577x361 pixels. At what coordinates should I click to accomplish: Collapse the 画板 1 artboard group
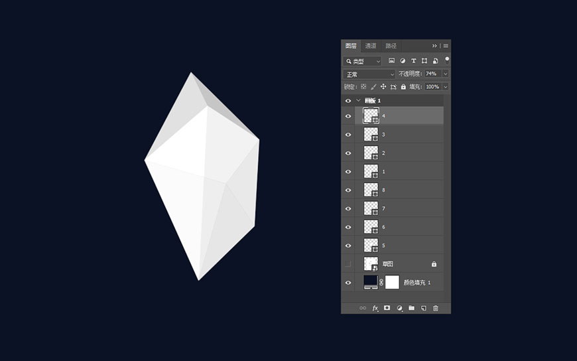click(358, 101)
